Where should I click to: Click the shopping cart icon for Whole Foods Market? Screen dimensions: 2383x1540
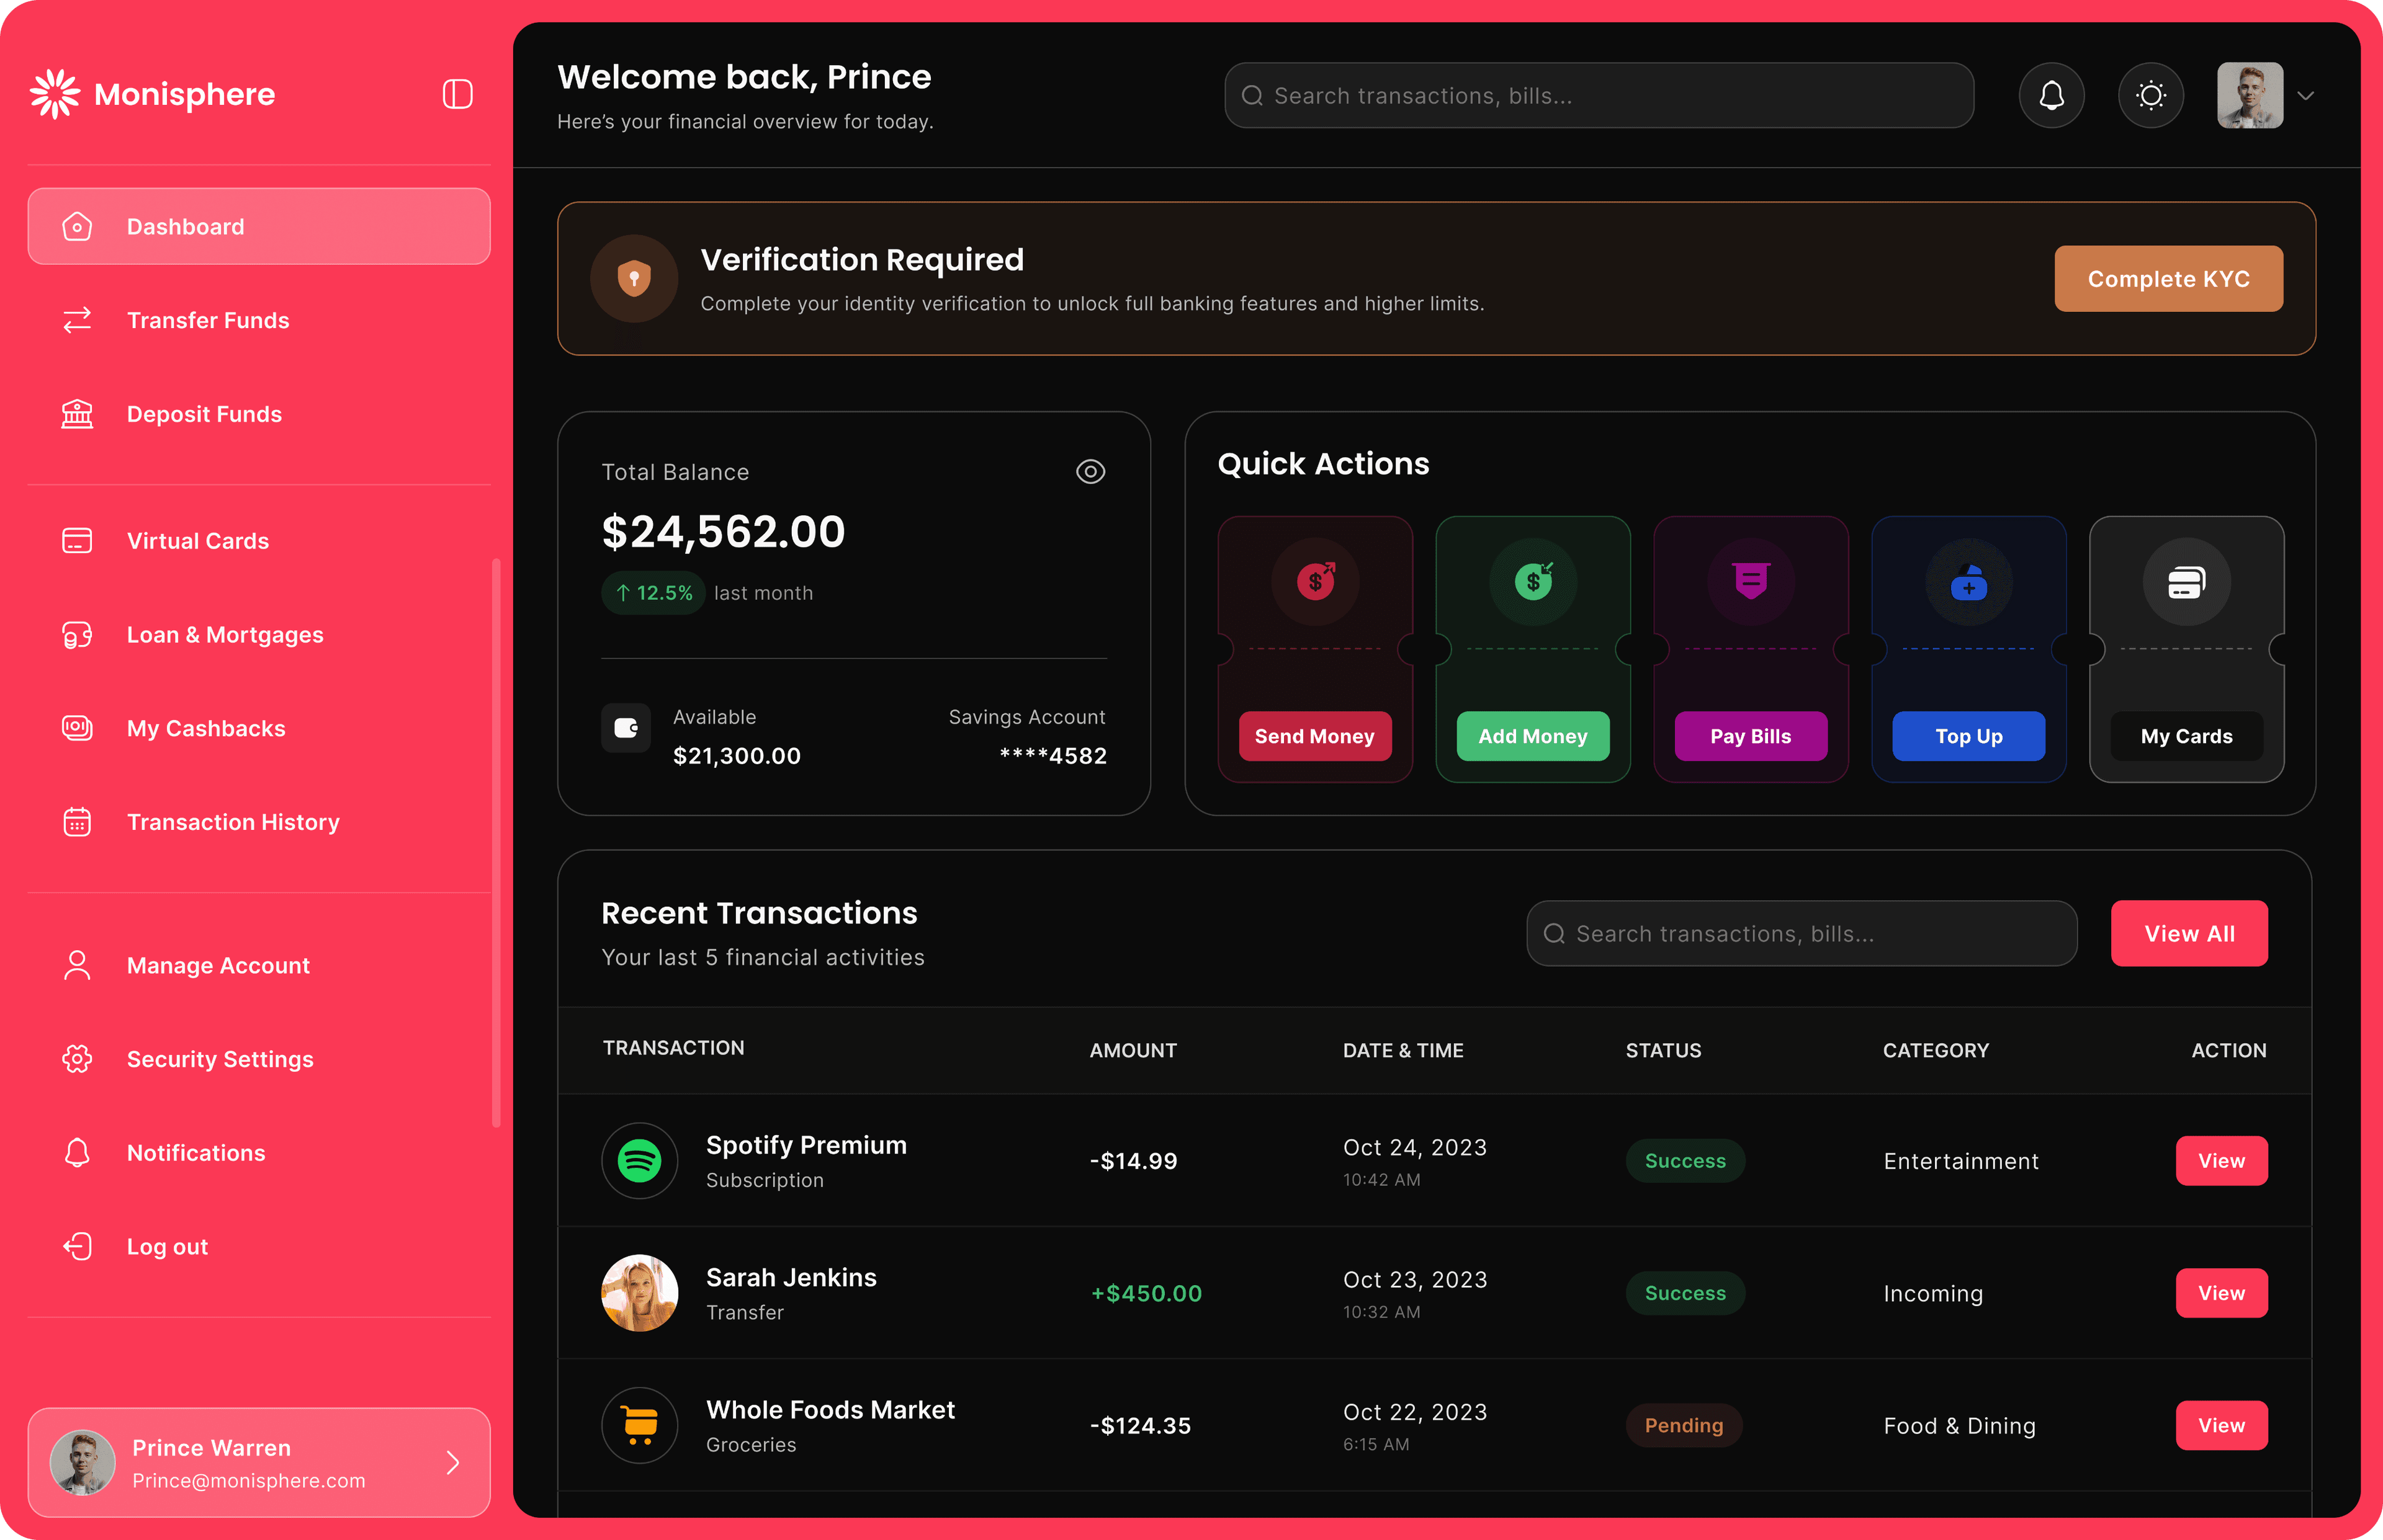pos(639,1425)
